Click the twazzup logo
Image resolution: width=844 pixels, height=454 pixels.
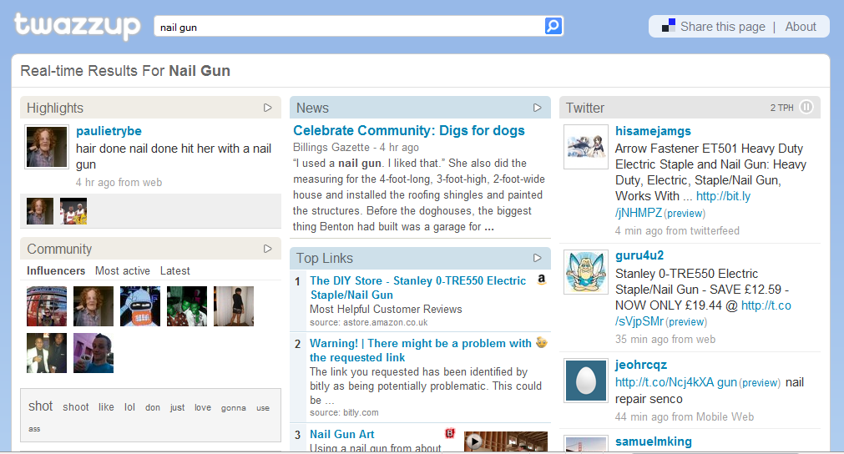click(x=77, y=26)
